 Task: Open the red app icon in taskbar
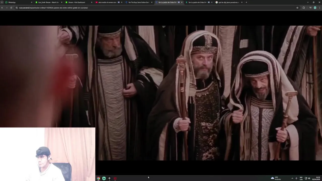coord(115,178)
